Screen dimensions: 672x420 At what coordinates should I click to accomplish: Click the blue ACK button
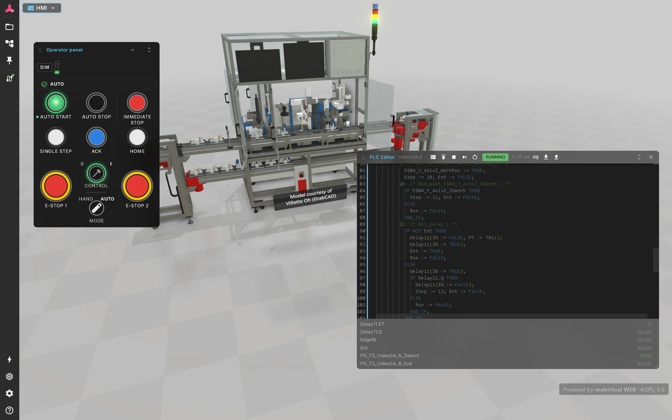96,137
